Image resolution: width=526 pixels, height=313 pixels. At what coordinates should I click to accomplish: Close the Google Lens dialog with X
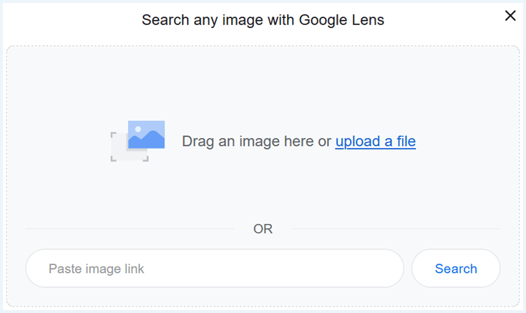(510, 16)
